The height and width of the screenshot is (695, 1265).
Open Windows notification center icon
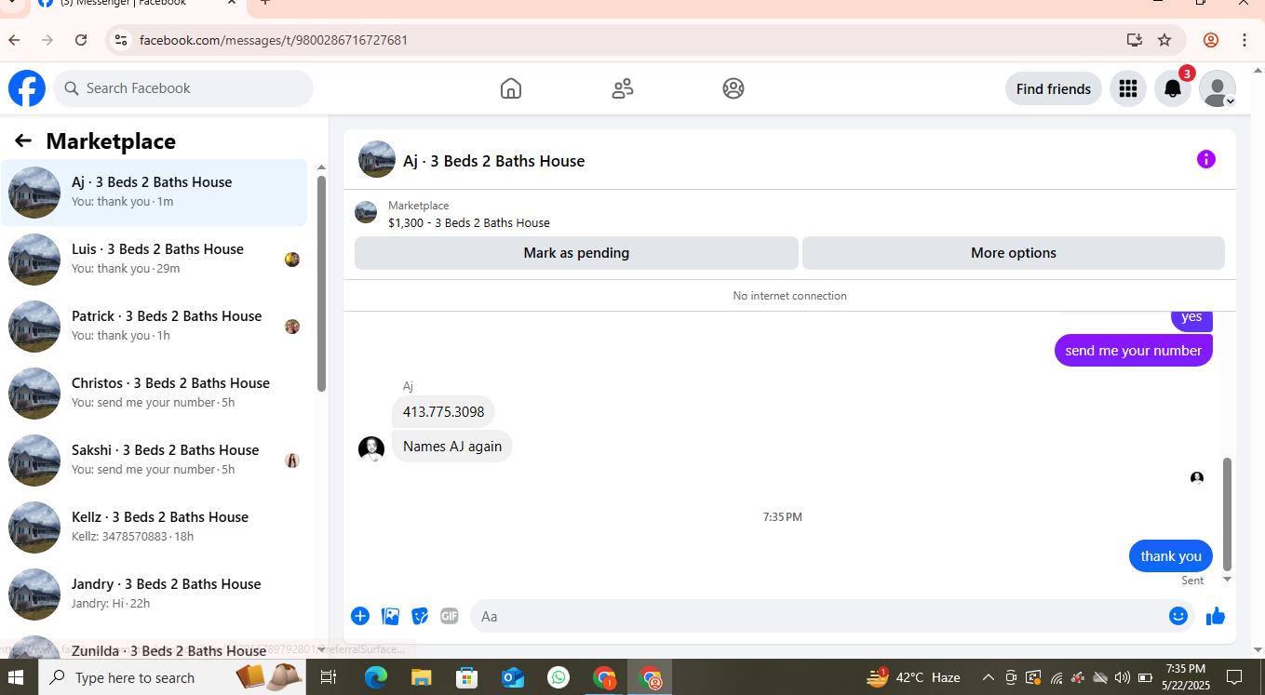pos(1234,677)
